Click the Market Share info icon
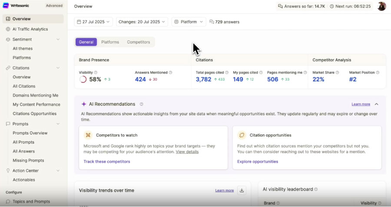The image size is (391, 207). coord(338,73)
